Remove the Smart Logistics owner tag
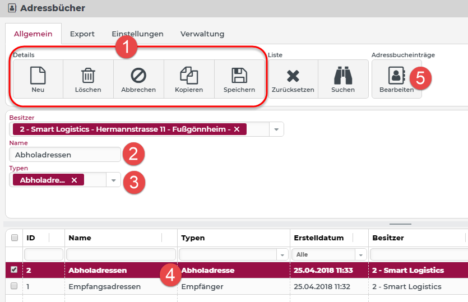 click(x=237, y=129)
